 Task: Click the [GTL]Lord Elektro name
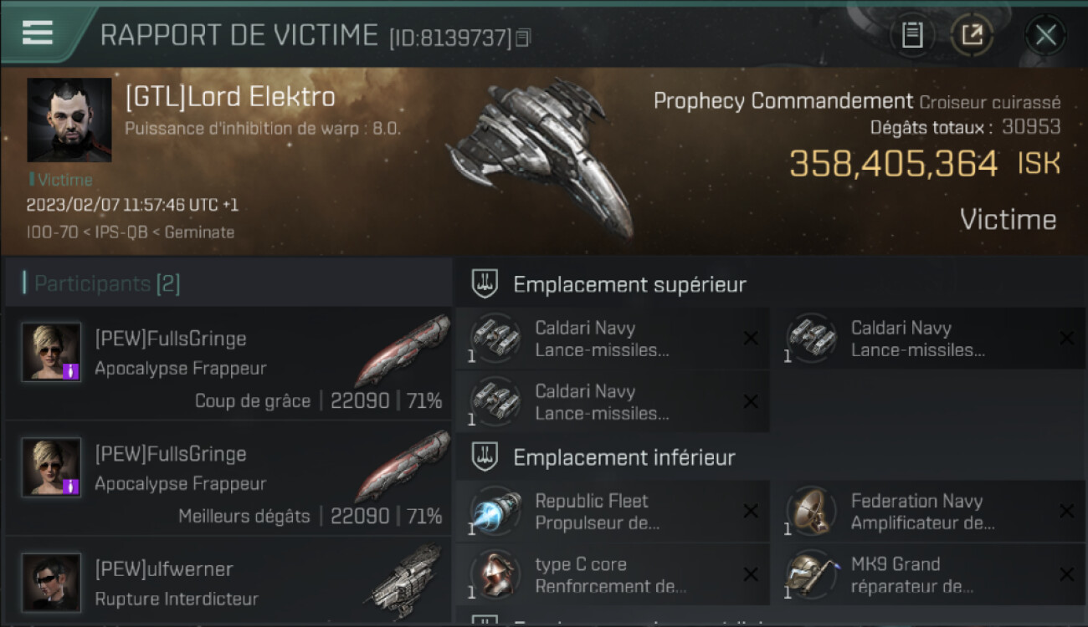(230, 97)
